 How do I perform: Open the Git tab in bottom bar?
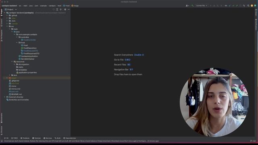[6, 138]
